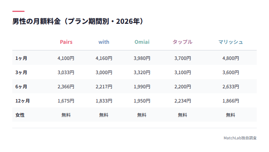This screenshot has width=269, height=152.
Task: Click the 12ヶ月 row label
Action: tap(22, 101)
